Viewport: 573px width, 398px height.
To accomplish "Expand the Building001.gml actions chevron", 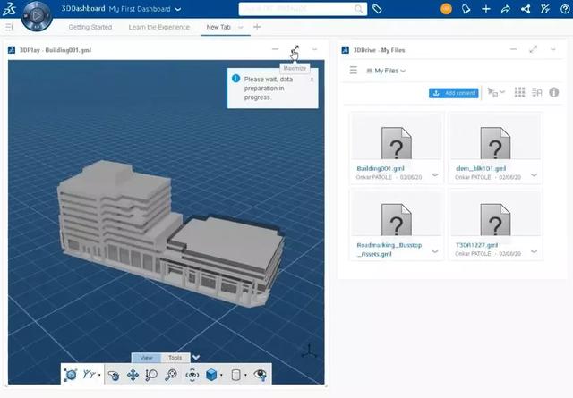I will click(x=435, y=175).
